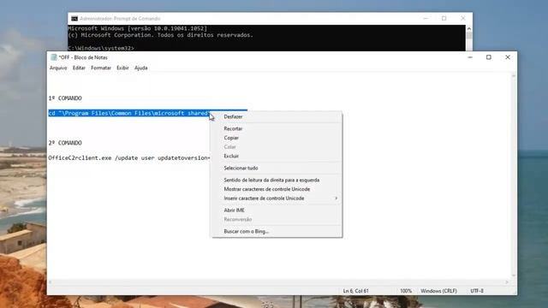Click the Command Prompt icon in its title bar

(74, 19)
